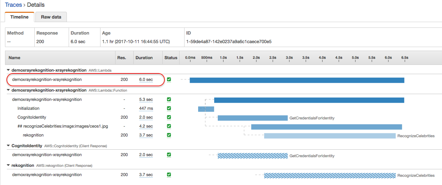Select the circled demoxrayrekognition-xrayrekognition row name

[x=47, y=79]
